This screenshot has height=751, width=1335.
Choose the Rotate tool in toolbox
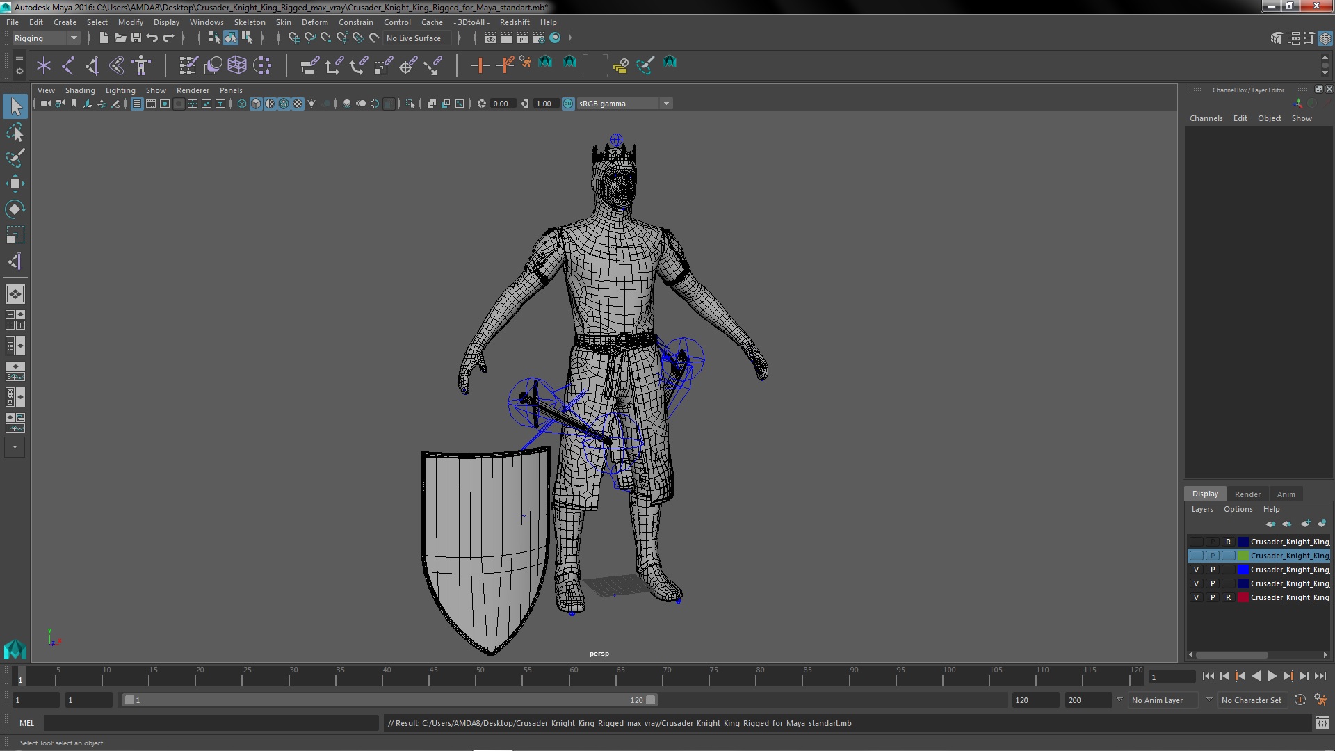15,209
